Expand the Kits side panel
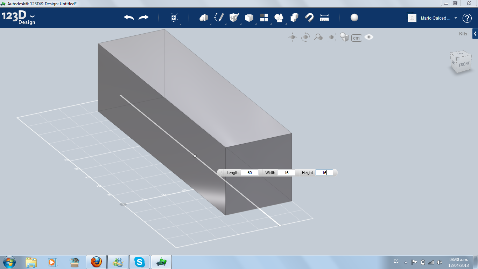478x269 pixels. (x=475, y=34)
